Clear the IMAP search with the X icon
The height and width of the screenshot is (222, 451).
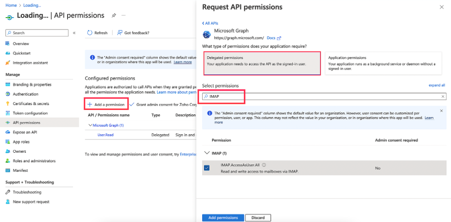point(443,96)
